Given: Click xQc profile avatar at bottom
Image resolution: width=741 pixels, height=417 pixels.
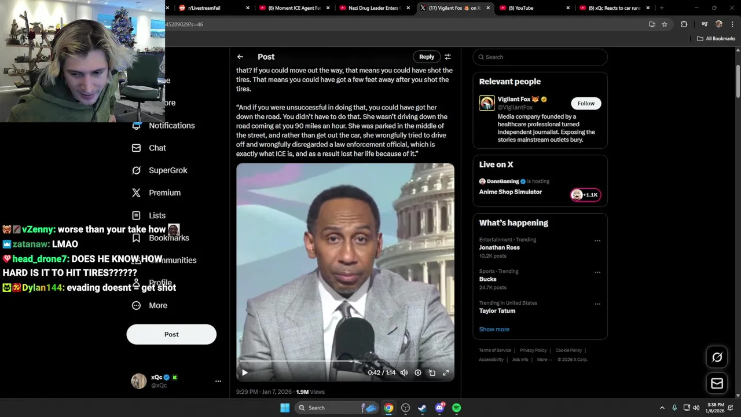Looking at the screenshot, I should [x=139, y=381].
